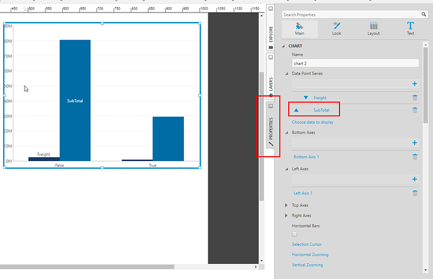
Task: Click canvas scroll right arrow
Action: 255,267
